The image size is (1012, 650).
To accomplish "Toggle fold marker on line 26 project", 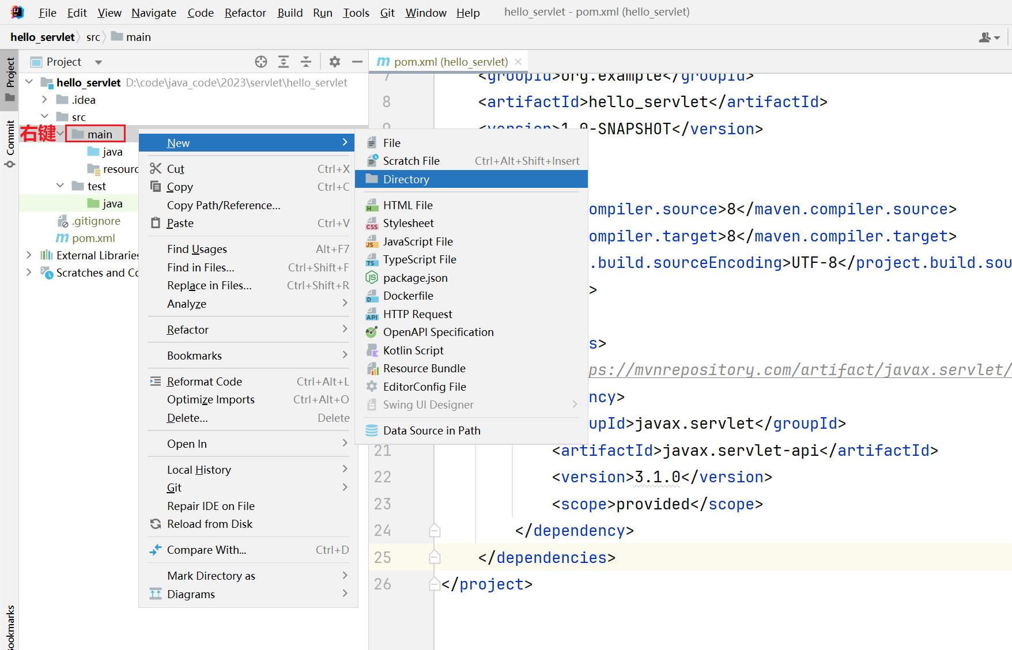I will click(x=435, y=584).
